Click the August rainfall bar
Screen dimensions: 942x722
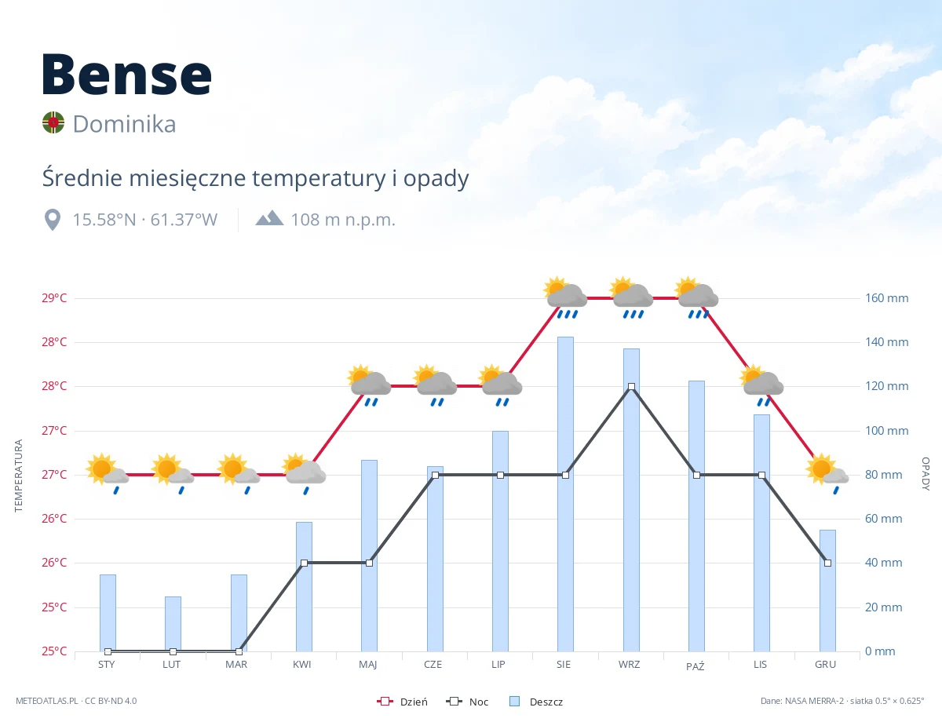click(565, 494)
